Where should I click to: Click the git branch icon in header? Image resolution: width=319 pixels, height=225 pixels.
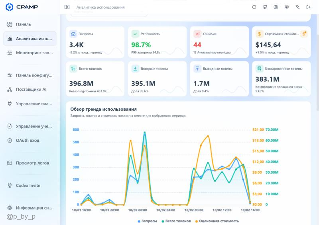pos(265,7)
